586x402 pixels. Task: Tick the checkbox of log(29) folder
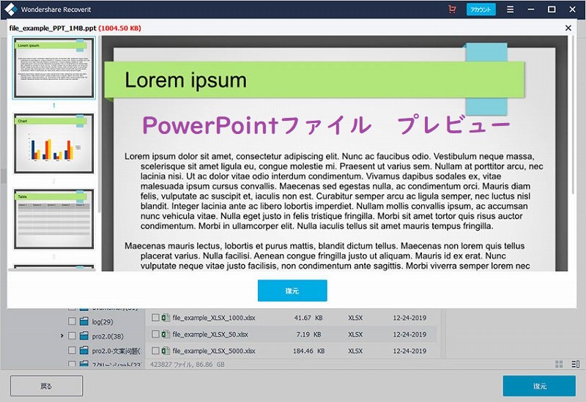72,321
